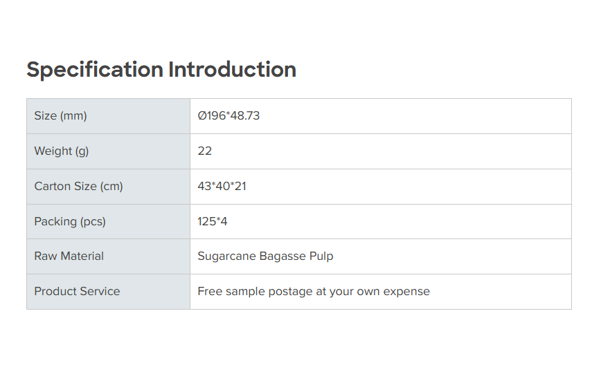Click the (mm) unit in the Size label
Screen dimensions: 601x385
(x=73, y=116)
